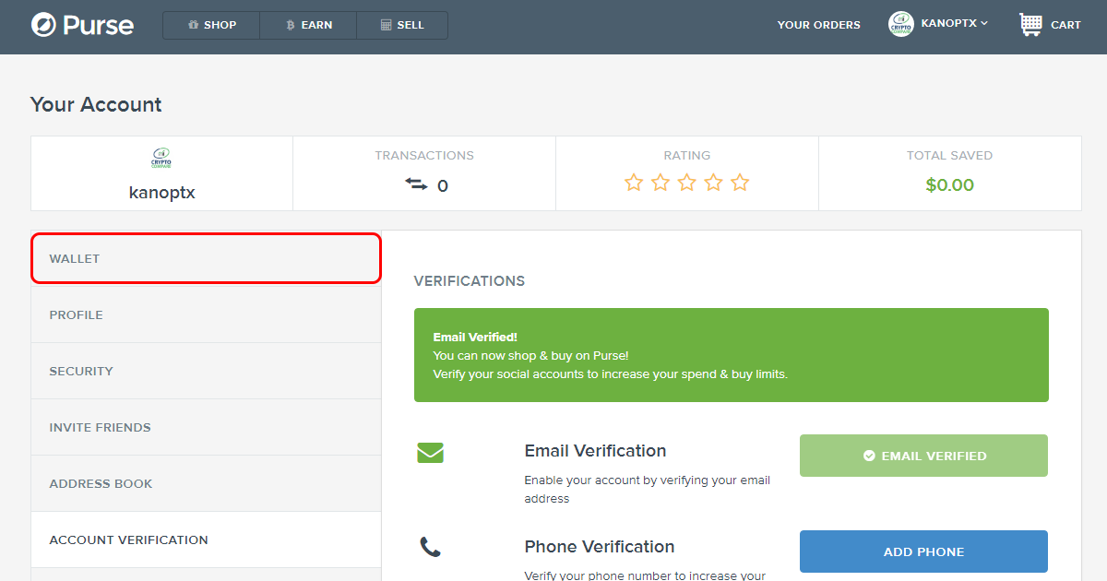The image size is (1107, 581).
Task: Click the Cart label
Action: [1065, 25]
